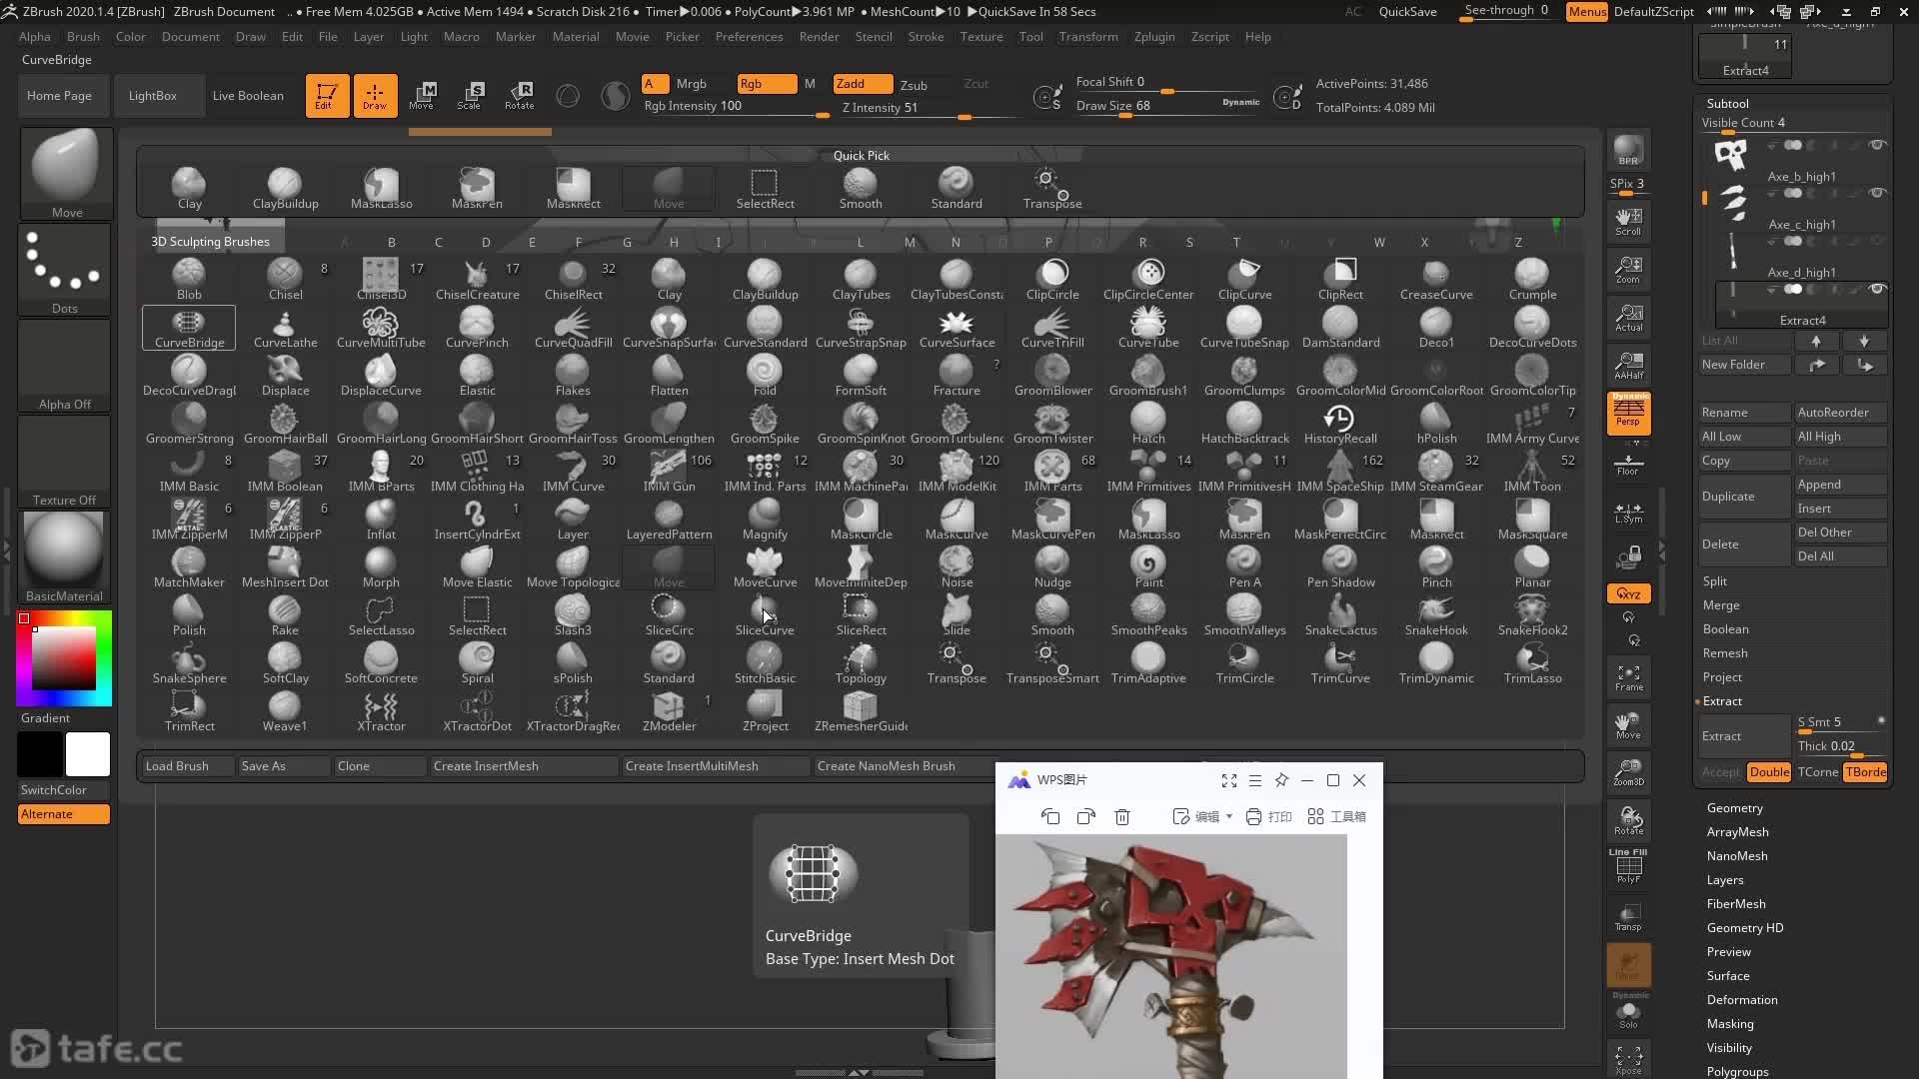Select the Topology brush
The height and width of the screenshot is (1079, 1919).
tap(861, 663)
